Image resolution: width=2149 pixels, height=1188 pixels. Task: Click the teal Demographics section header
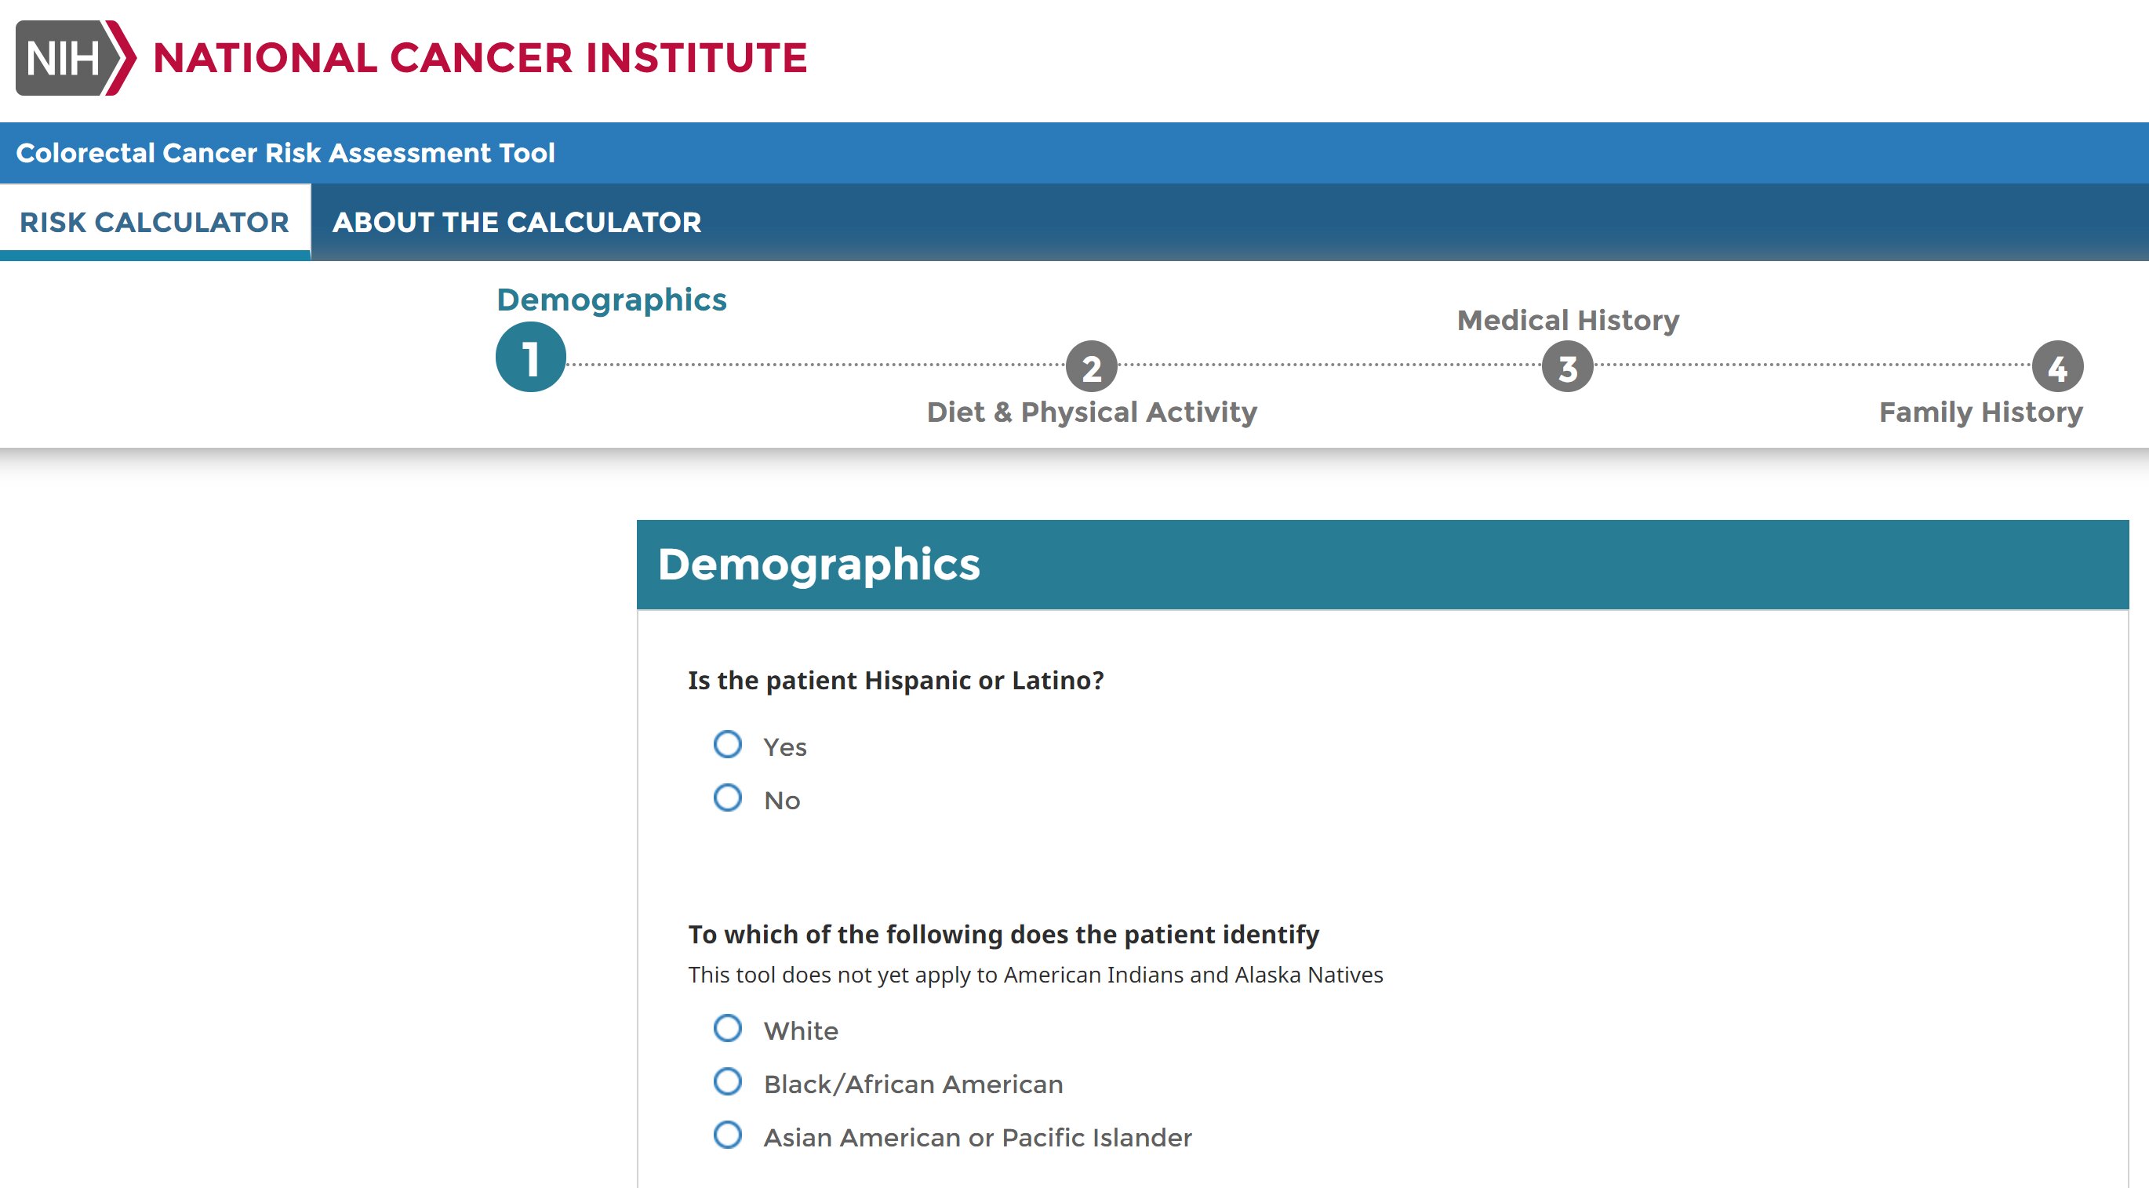pos(1382,565)
